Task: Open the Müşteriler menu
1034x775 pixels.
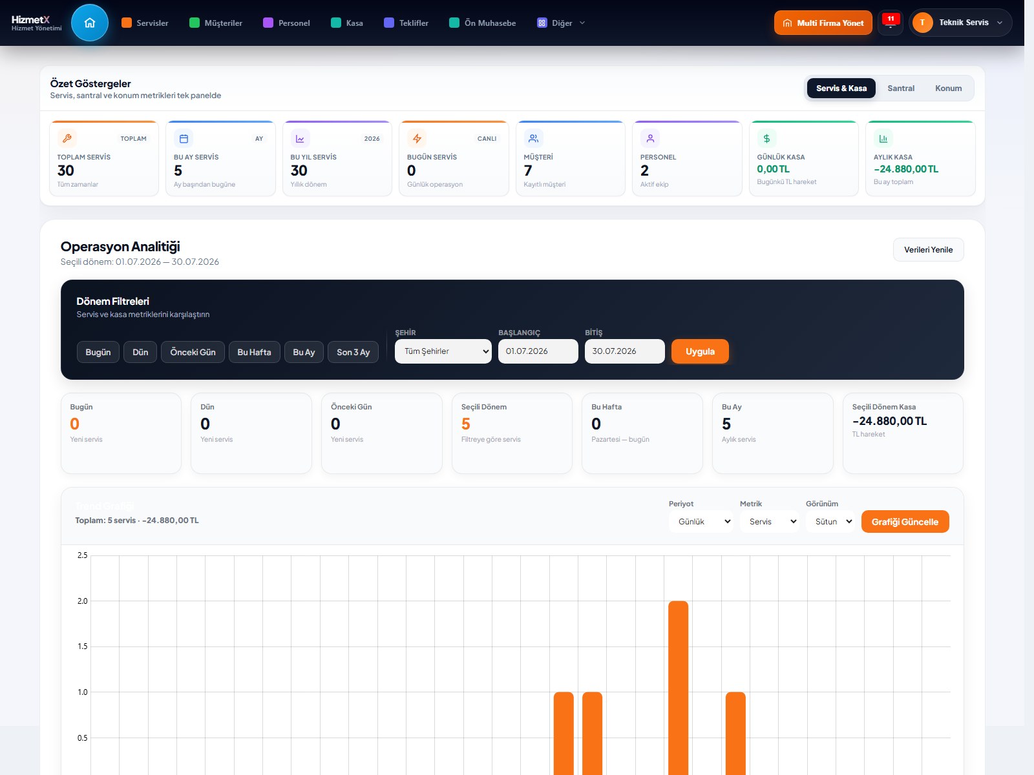Action: (216, 23)
